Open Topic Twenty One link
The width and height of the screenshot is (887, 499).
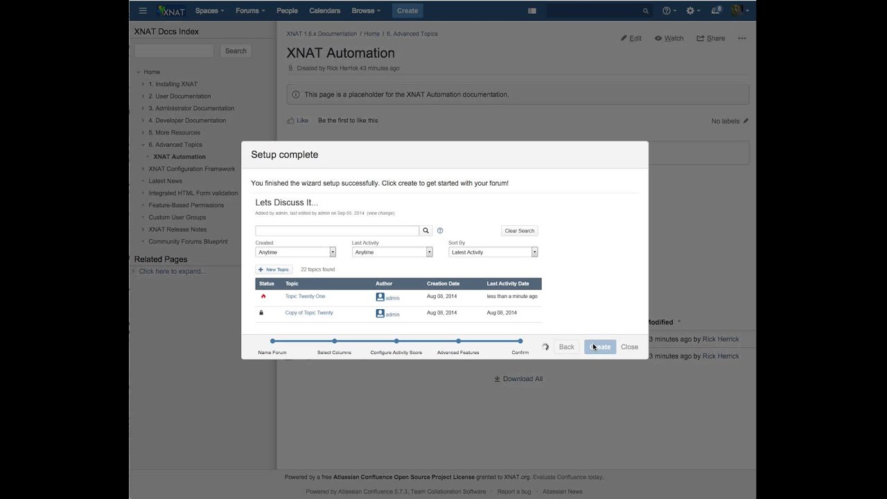(x=305, y=297)
